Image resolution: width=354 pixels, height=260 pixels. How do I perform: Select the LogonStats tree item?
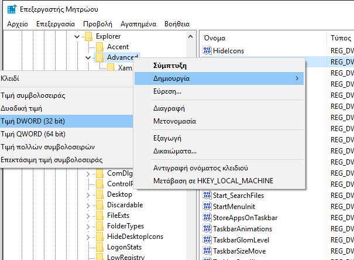[x=124, y=247]
